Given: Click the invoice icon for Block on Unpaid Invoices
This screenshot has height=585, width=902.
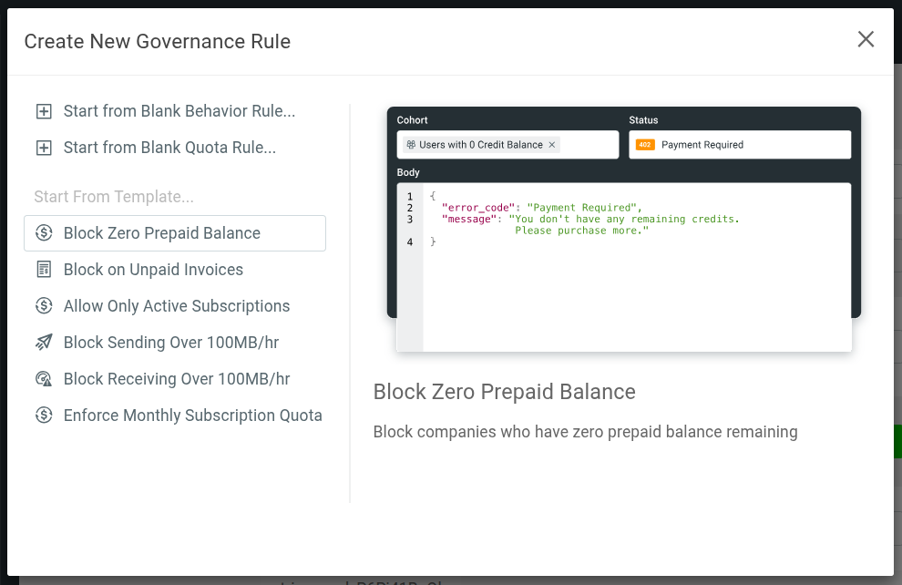Looking at the screenshot, I should coord(44,269).
